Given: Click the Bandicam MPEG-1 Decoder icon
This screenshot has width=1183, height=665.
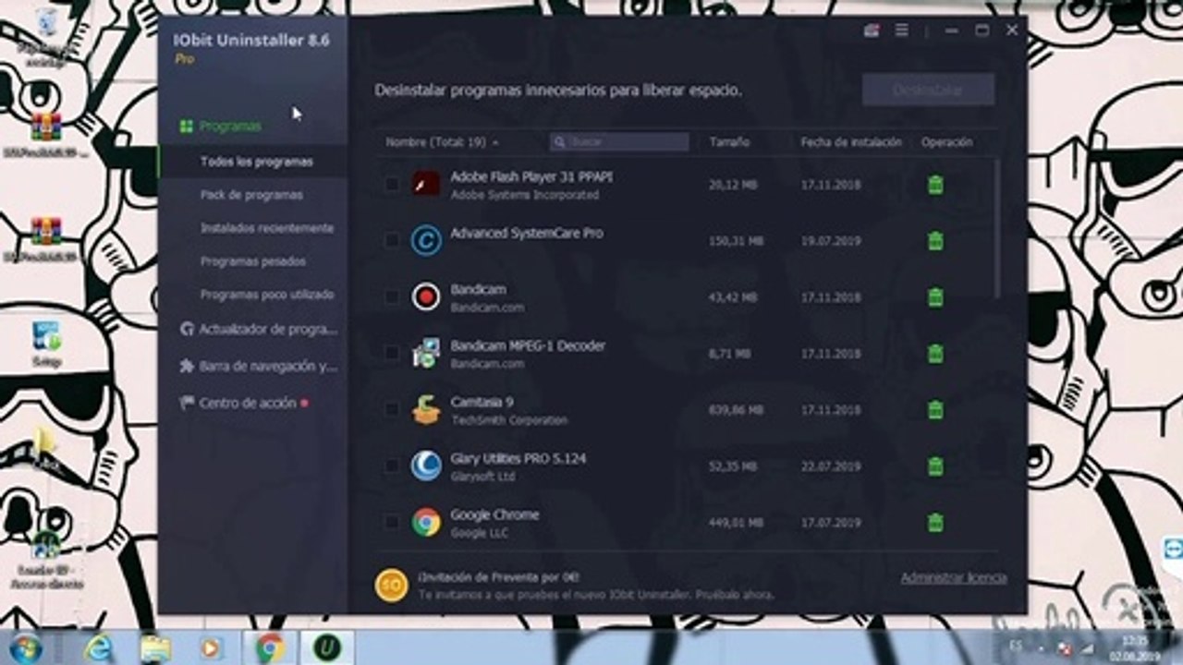Looking at the screenshot, I should point(426,353).
